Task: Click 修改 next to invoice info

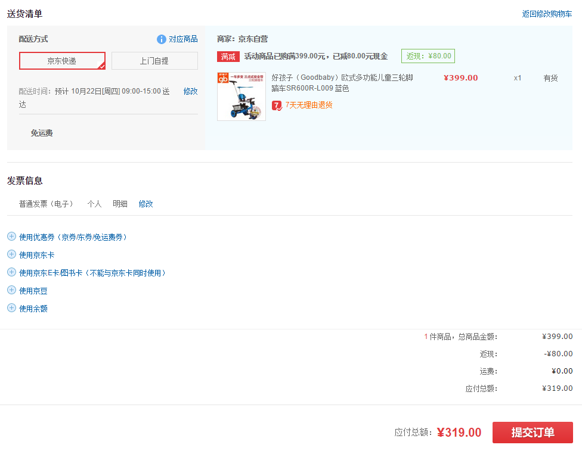Action: [x=146, y=204]
